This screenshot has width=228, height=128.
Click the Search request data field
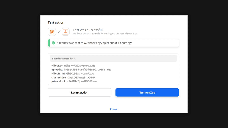(x=113, y=59)
